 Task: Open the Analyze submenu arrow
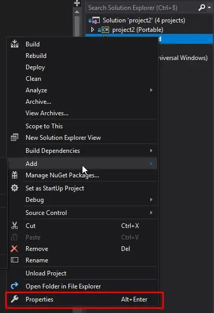pyautogui.click(x=151, y=90)
